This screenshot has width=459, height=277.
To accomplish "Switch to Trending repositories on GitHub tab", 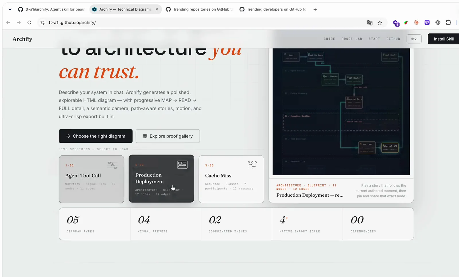I will (199, 9).
